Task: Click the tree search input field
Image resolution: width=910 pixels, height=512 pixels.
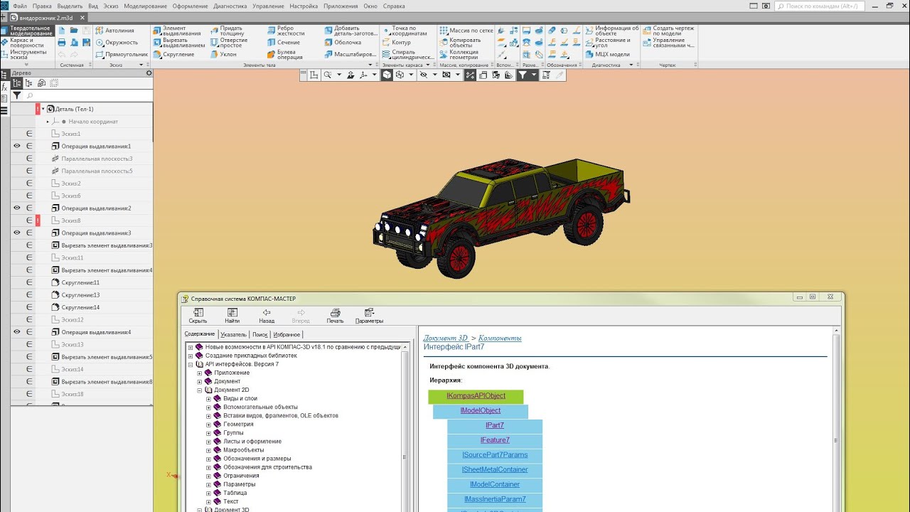Action: pyautogui.click(x=87, y=95)
